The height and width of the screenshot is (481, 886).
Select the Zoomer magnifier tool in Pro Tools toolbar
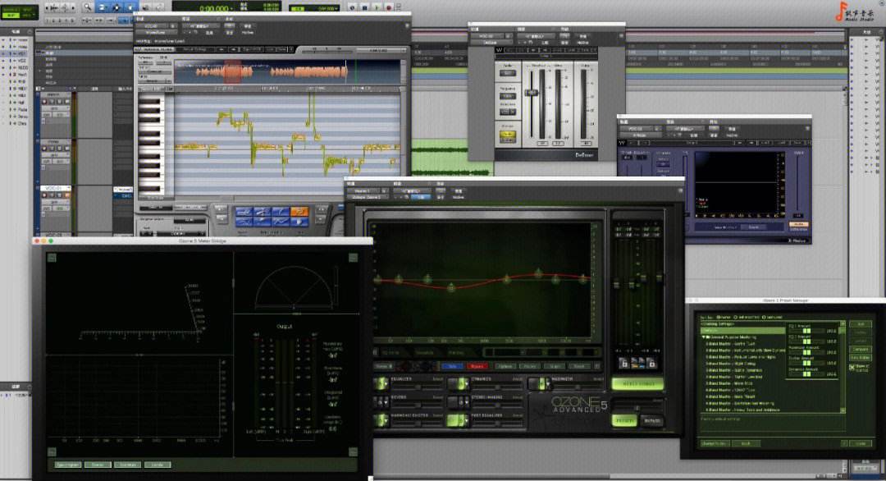pos(88,7)
